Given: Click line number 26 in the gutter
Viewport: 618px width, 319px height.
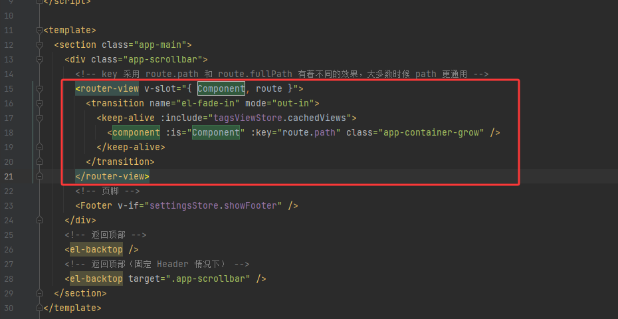Looking at the screenshot, I should click(9, 249).
